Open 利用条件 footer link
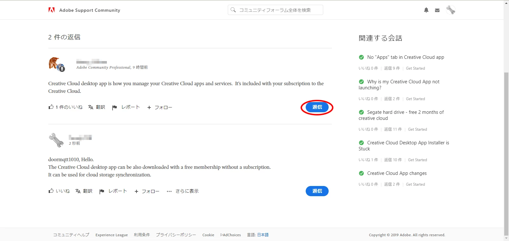 click(x=142, y=235)
